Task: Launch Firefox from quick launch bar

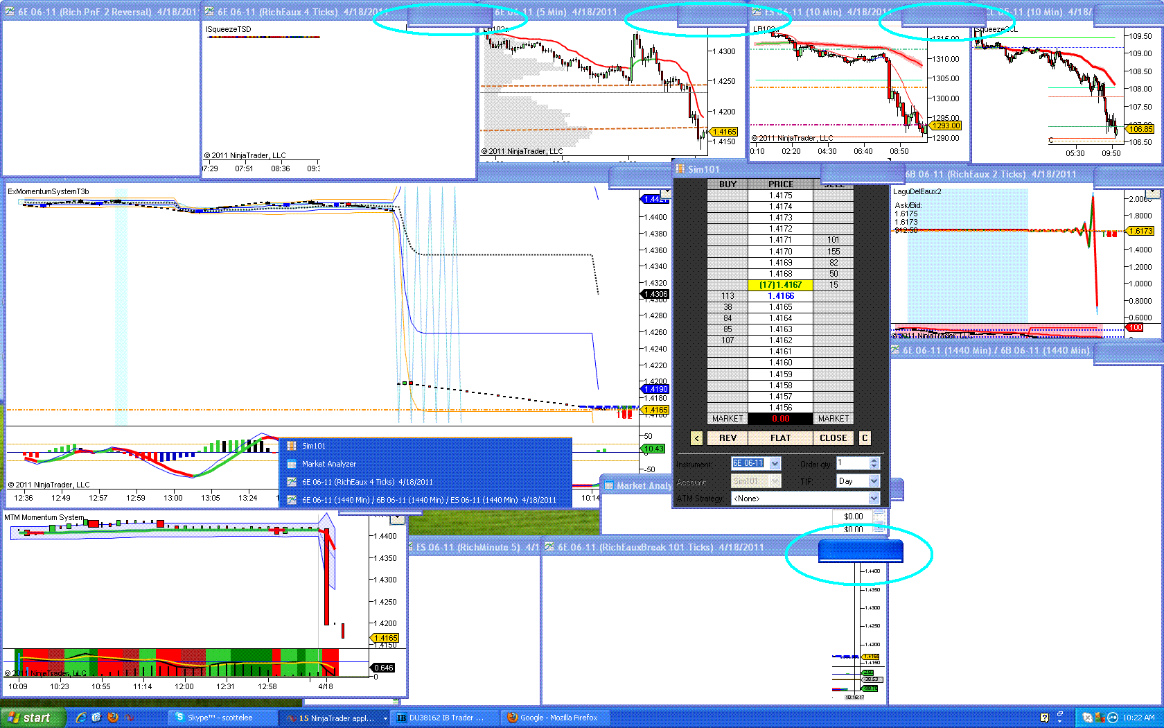Action: [x=113, y=718]
